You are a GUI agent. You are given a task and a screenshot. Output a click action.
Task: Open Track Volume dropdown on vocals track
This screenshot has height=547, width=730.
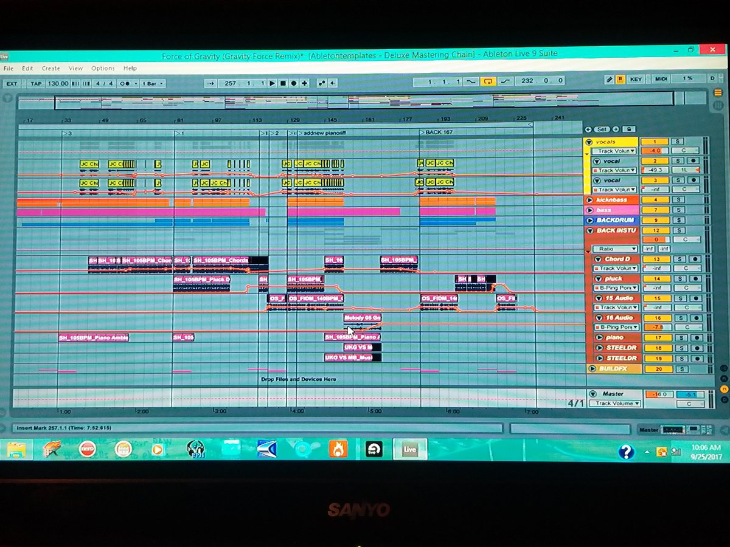click(614, 151)
